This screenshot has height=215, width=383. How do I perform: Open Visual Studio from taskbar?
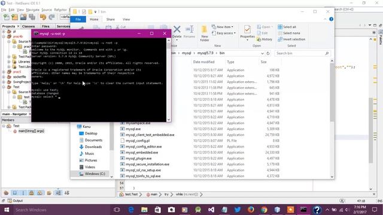tap(211, 210)
